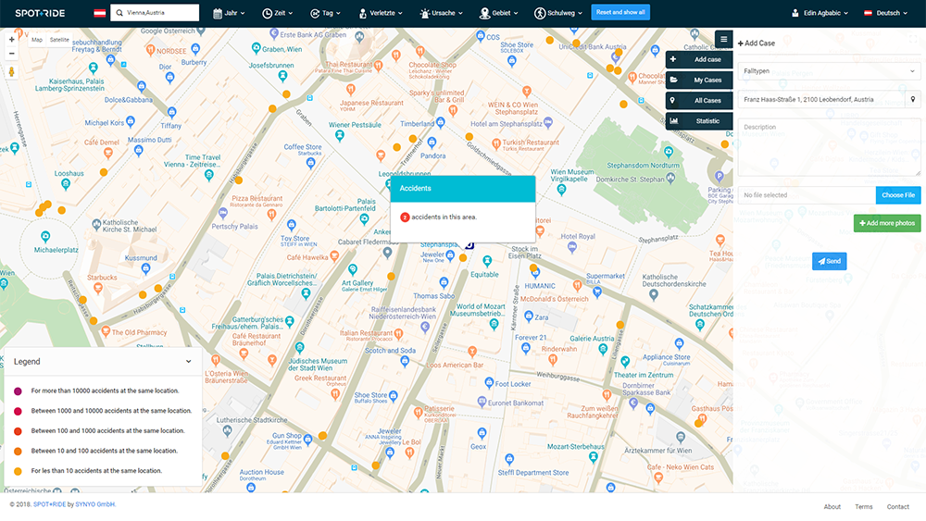This screenshot has height=521, width=926.
Task: Click the hamburger menu icon on the map
Action: pyautogui.click(x=723, y=39)
